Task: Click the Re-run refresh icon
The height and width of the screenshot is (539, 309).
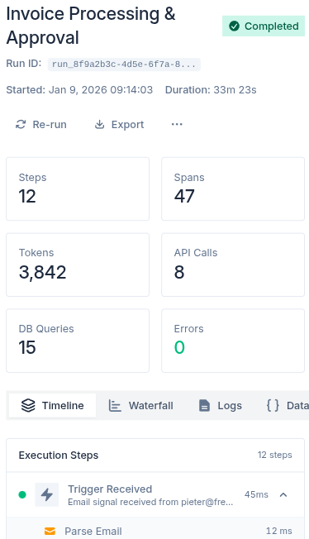Action: pos(21,125)
